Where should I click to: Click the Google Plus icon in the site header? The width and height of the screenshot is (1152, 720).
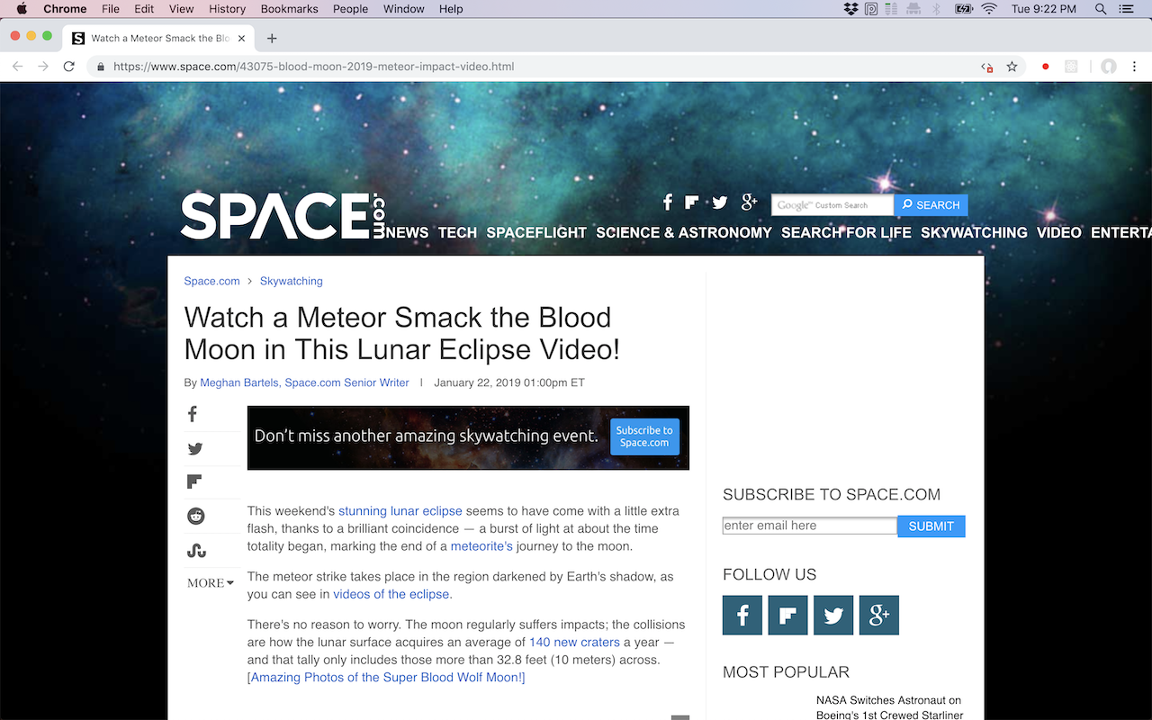[749, 202]
